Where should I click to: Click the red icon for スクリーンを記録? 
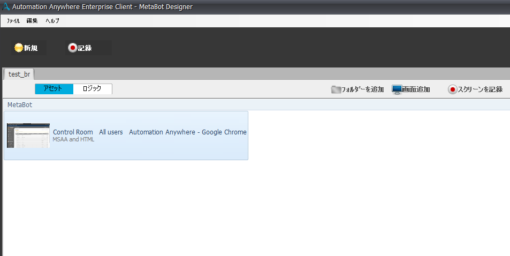coord(452,89)
